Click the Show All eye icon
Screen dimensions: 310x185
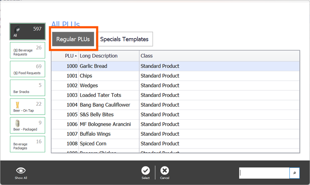[x=21, y=171]
